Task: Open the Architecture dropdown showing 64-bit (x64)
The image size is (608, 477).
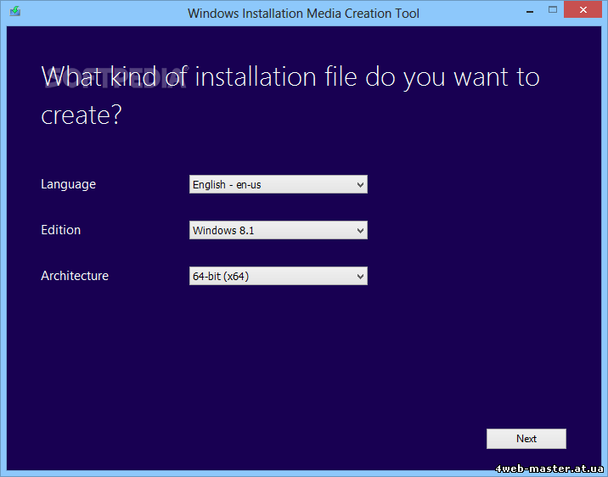Action: 278,276
